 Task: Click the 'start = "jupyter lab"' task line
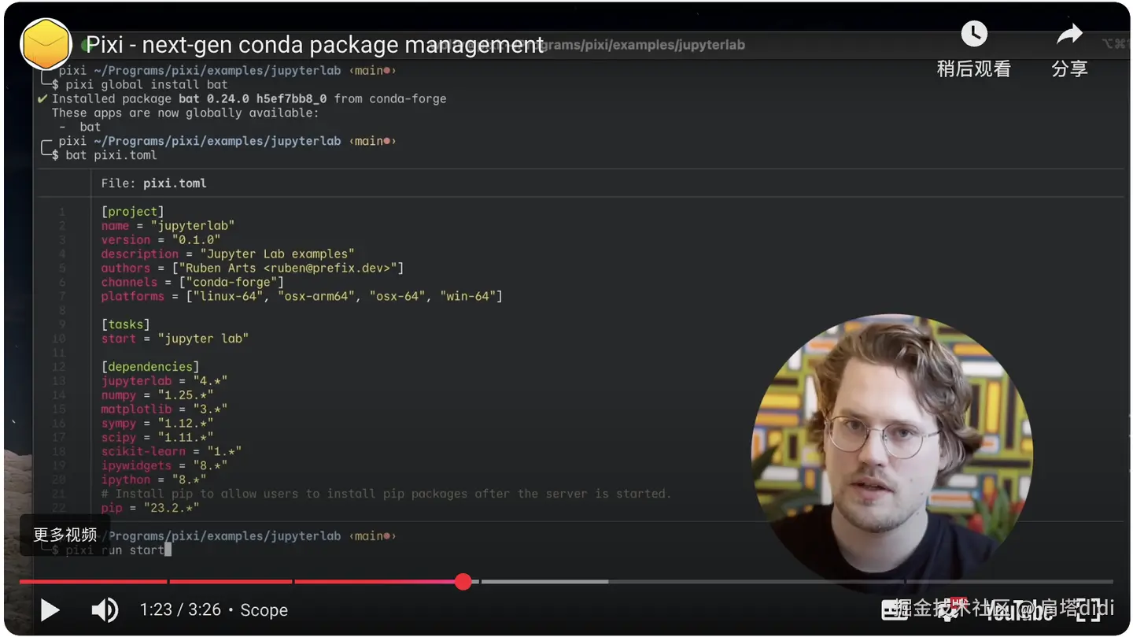pos(175,339)
